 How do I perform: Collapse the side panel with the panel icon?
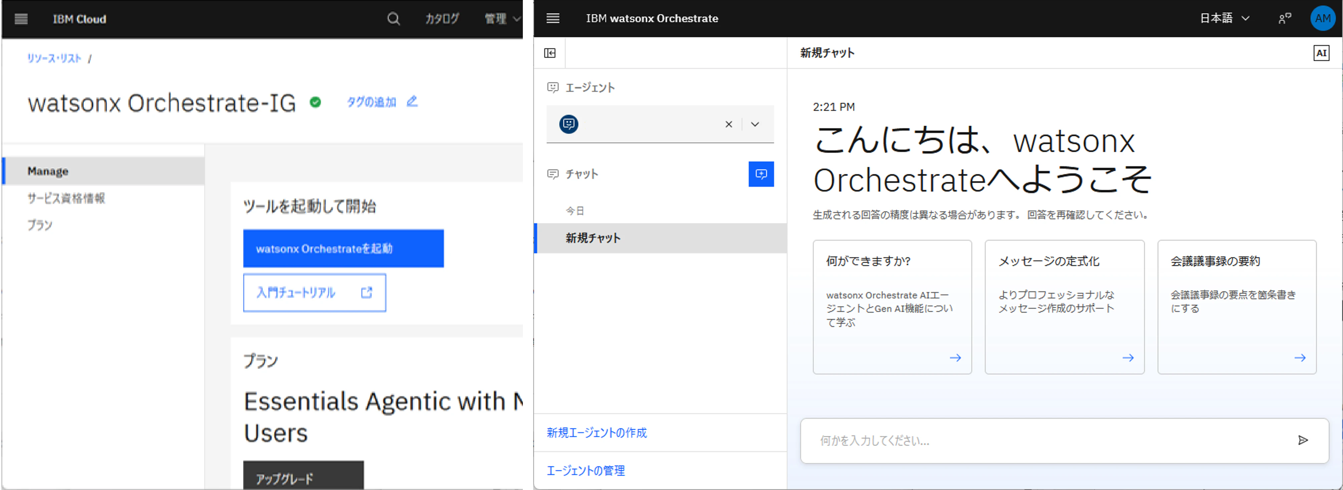pyautogui.click(x=550, y=53)
